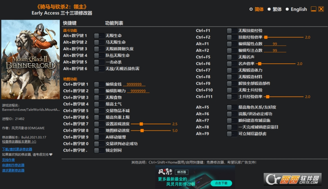Turn on 队伍无限生命 toggle
328x189 pixels.
(99, 56)
